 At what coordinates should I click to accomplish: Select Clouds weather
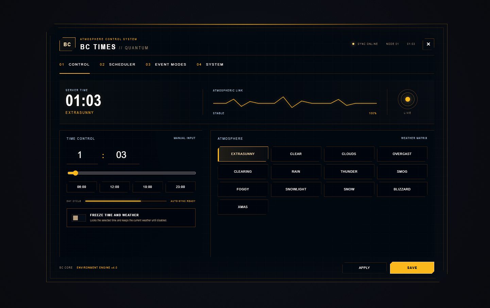pos(349,154)
